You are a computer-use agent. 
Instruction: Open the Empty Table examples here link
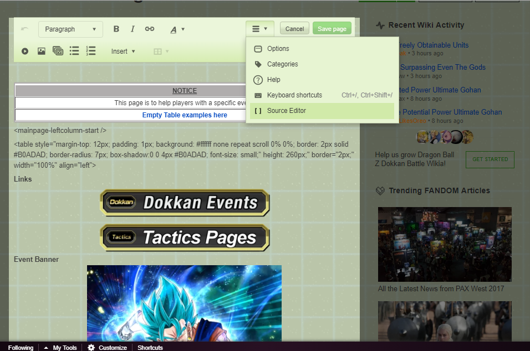coord(185,115)
